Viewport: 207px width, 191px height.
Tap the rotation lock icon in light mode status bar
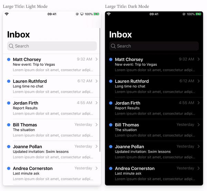tap(77, 14)
